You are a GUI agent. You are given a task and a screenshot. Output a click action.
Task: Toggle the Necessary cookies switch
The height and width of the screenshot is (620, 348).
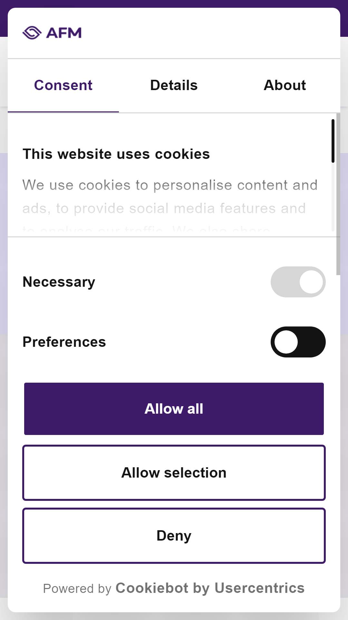point(298,282)
